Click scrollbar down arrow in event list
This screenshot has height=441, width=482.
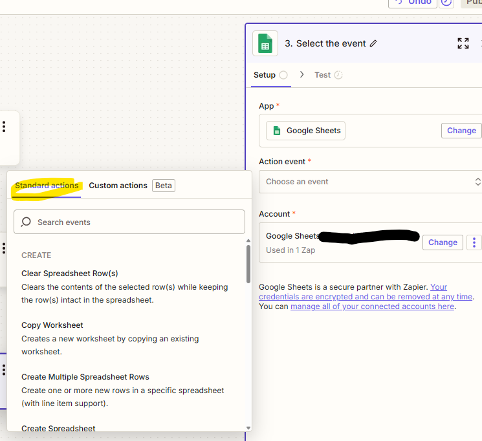248,428
